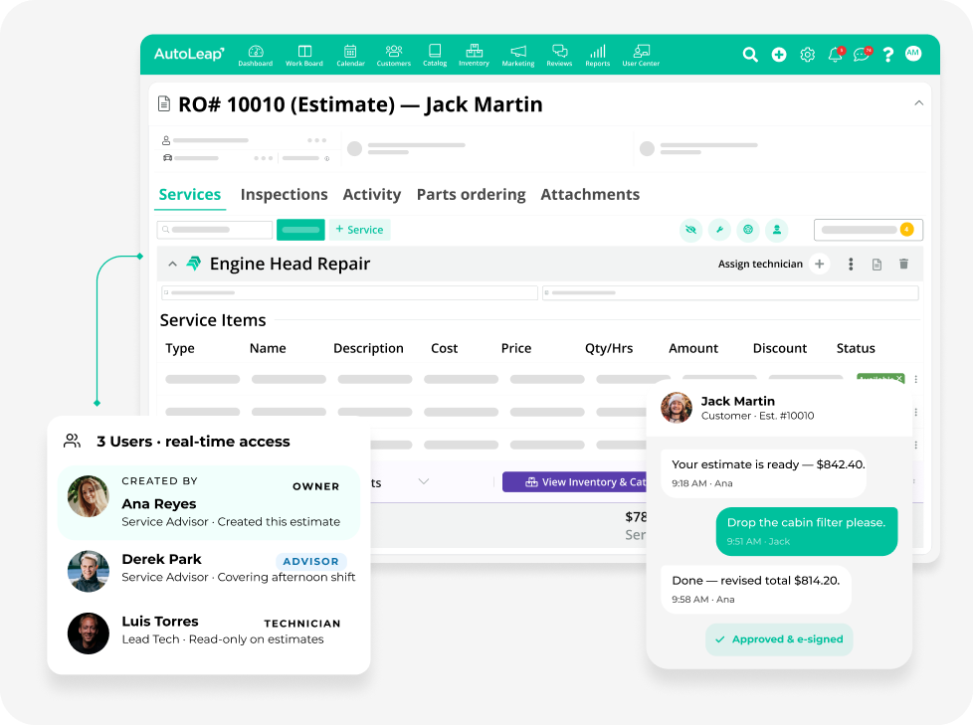
Task: Open the Catalog nav icon
Action: (x=435, y=55)
